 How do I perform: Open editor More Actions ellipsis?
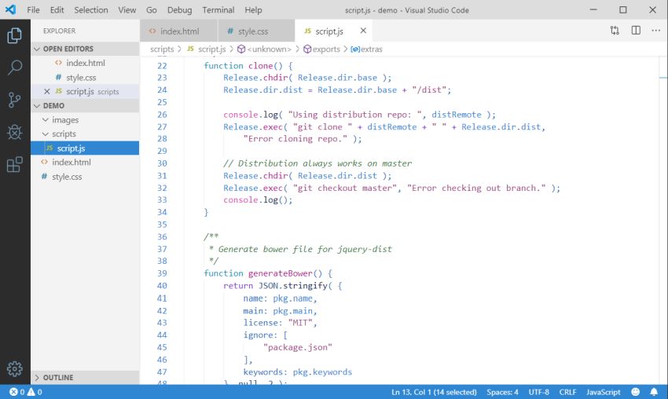coord(655,31)
